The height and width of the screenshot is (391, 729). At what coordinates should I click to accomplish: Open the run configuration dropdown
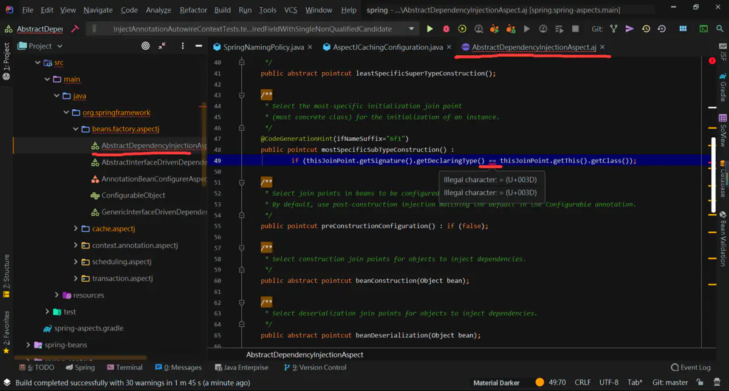point(411,29)
